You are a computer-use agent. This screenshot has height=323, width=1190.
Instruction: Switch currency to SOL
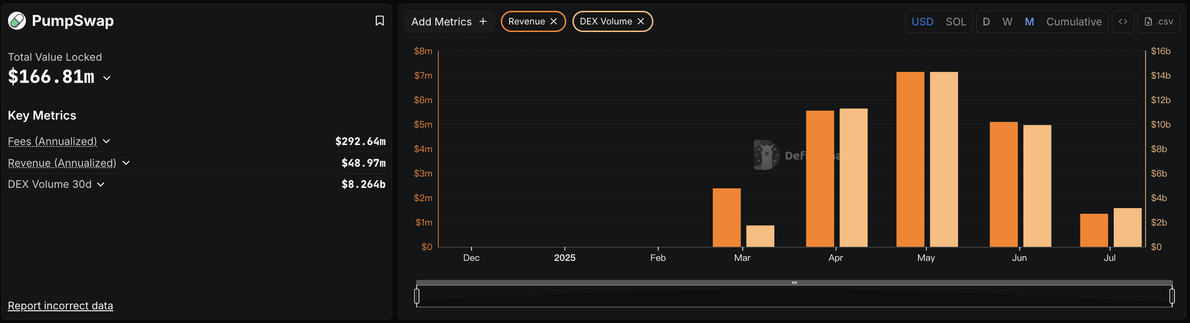coord(956,22)
